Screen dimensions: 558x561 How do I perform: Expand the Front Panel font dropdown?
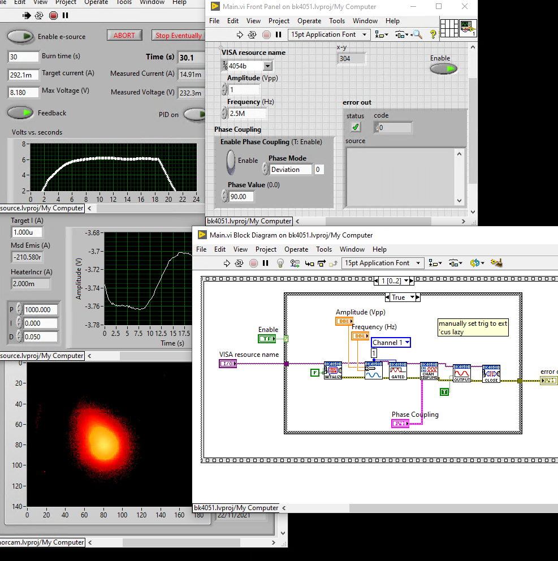click(365, 34)
